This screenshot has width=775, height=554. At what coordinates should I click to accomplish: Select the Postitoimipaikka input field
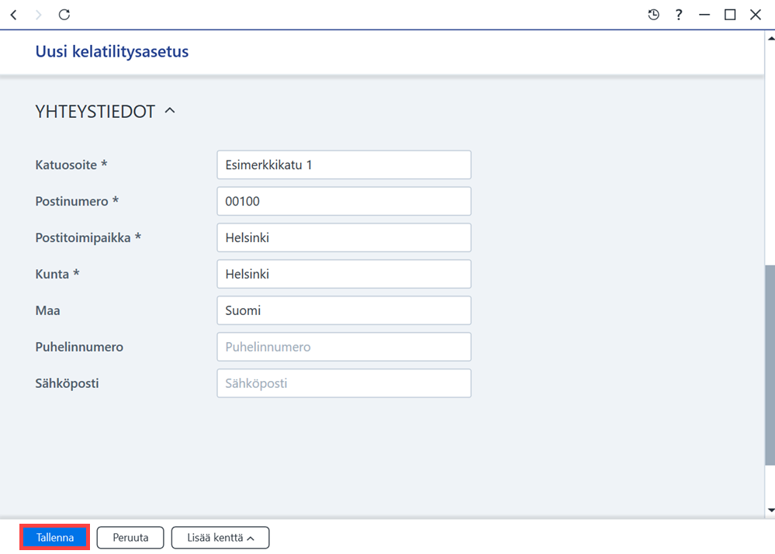tap(344, 237)
